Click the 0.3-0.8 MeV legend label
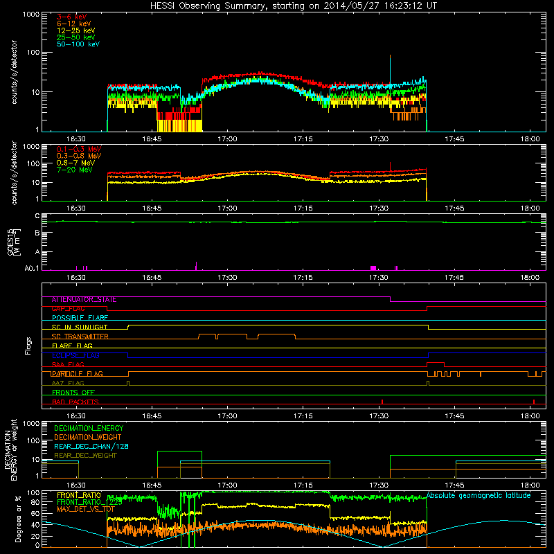Viewport: 554px width, 554px height. coord(79,156)
